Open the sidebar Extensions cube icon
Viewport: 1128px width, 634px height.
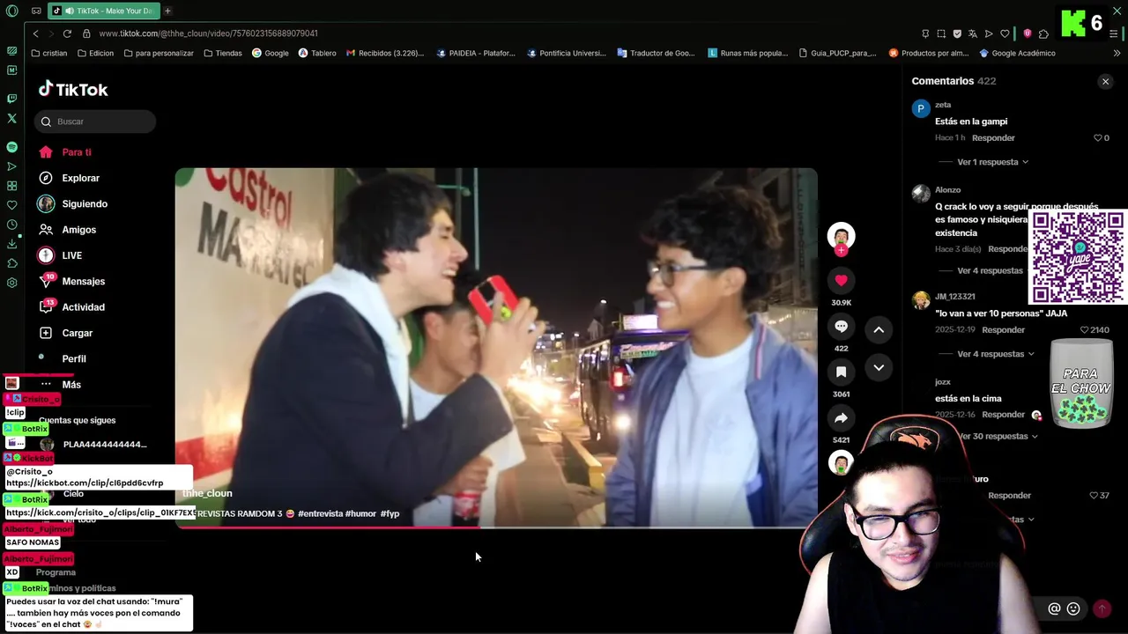11,263
